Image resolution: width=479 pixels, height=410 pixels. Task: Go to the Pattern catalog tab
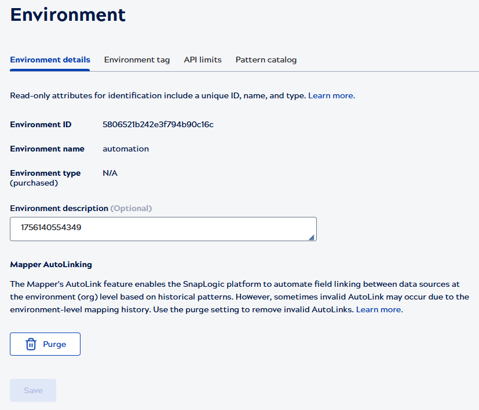pyautogui.click(x=266, y=60)
